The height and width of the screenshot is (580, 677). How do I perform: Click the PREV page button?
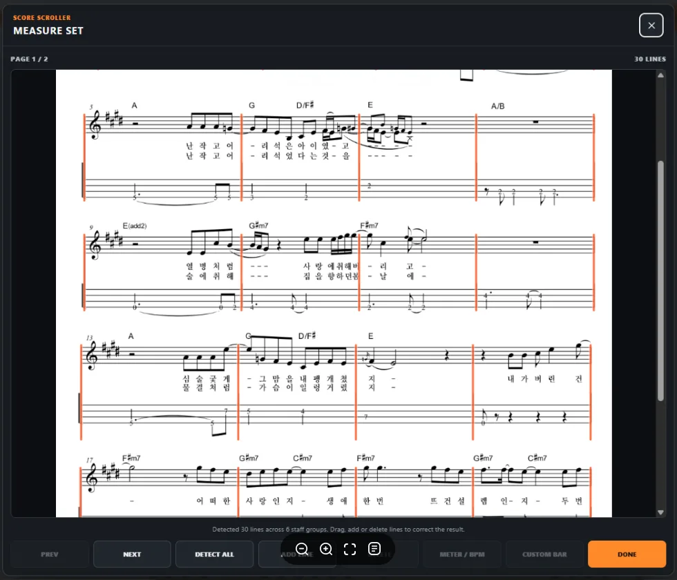click(49, 554)
